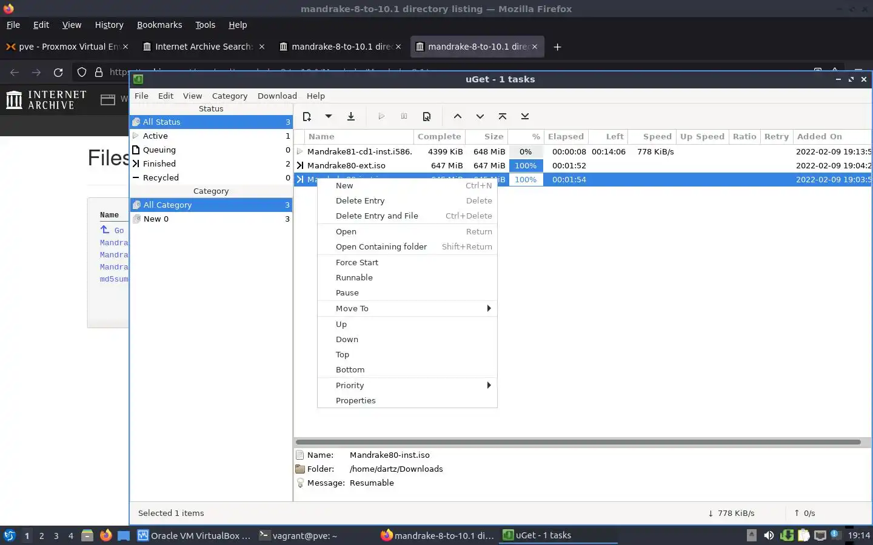Select All Status in the status list
The width and height of the screenshot is (873, 545).
point(211,122)
